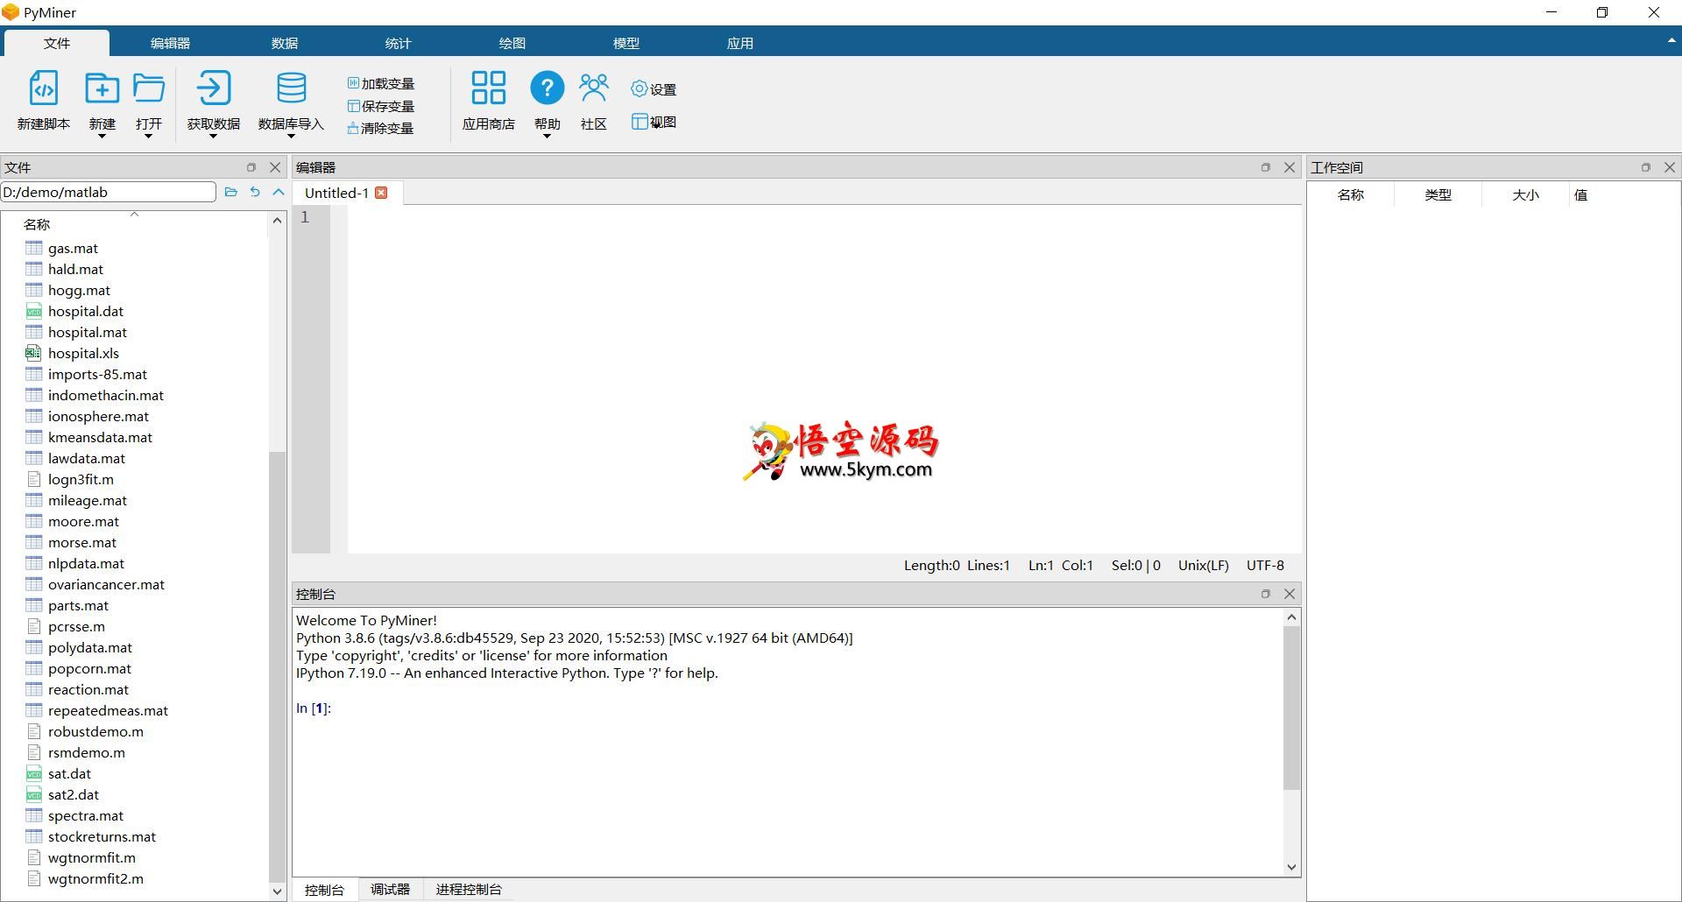Click the 数据库导入 (Database Import) icon
Image resolution: width=1682 pixels, height=902 pixels.
[291, 88]
